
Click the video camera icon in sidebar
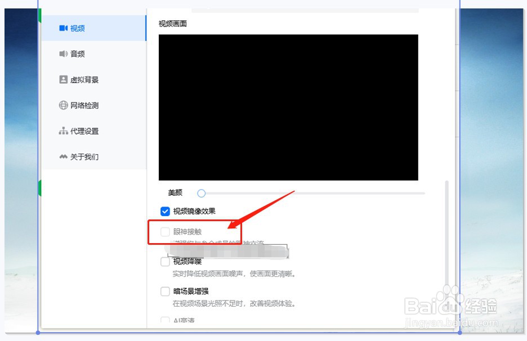tap(63, 28)
